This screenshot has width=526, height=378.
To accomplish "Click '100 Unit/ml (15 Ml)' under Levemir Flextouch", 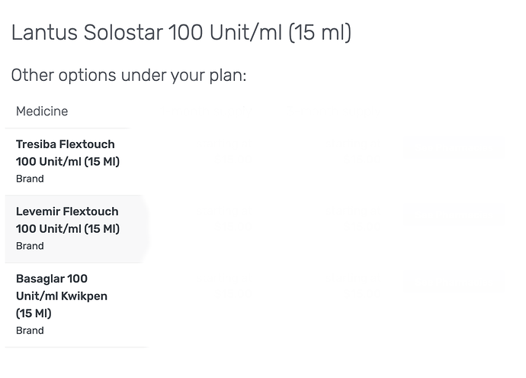I will click(x=68, y=229).
